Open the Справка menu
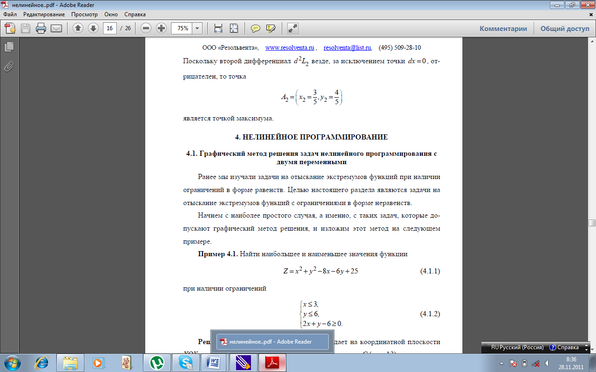 point(135,14)
